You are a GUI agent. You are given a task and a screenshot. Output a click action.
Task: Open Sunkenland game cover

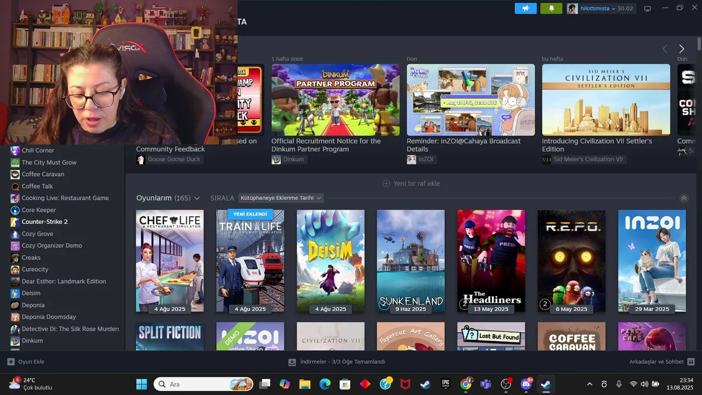coord(411,261)
